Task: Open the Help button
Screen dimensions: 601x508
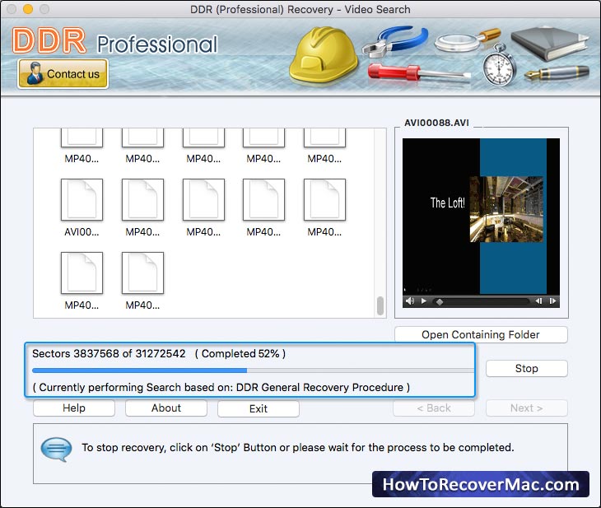Action: coord(74,408)
